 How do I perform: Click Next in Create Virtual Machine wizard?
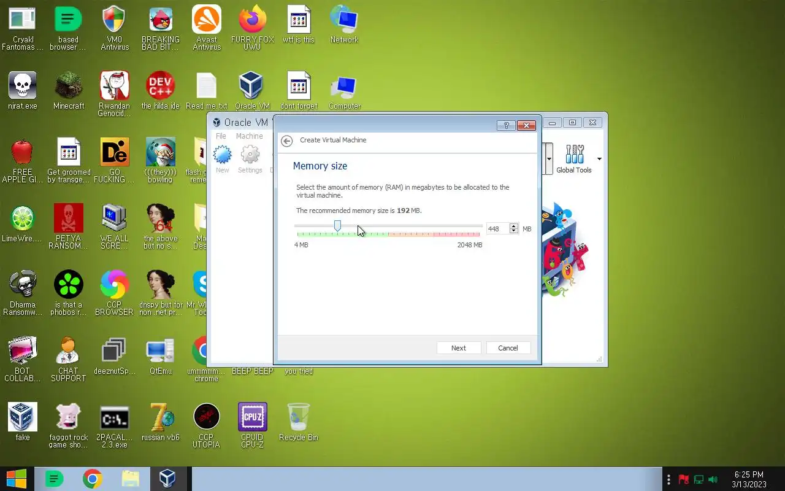(x=459, y=348)
